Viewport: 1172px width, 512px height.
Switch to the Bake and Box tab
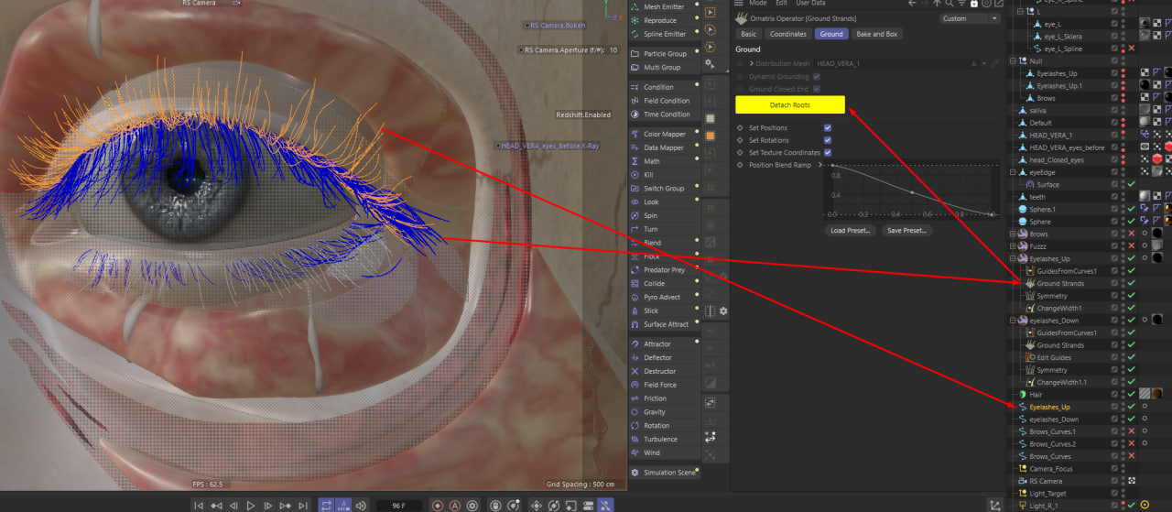876,34
